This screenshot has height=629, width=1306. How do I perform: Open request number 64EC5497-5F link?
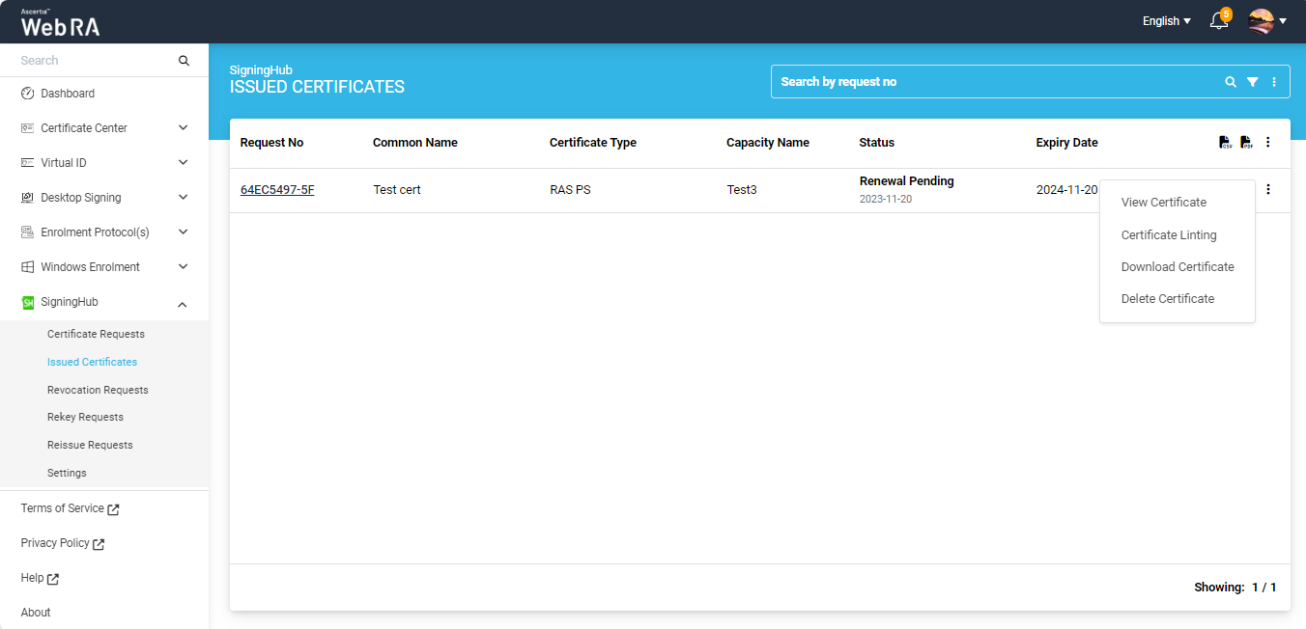277,190
